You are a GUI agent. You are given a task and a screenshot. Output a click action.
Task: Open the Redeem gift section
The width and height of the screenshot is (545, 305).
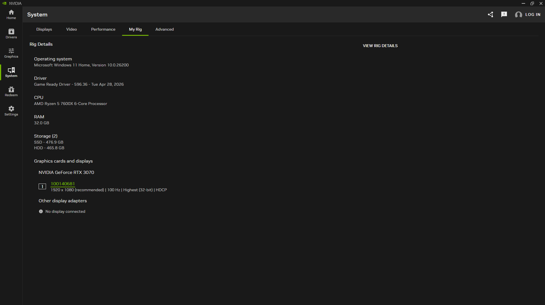pyautogui.click(x=11, y=92)
